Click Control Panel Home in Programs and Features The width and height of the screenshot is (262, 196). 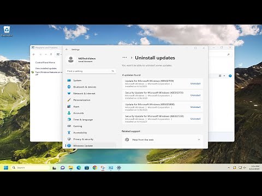pos(45,63)
